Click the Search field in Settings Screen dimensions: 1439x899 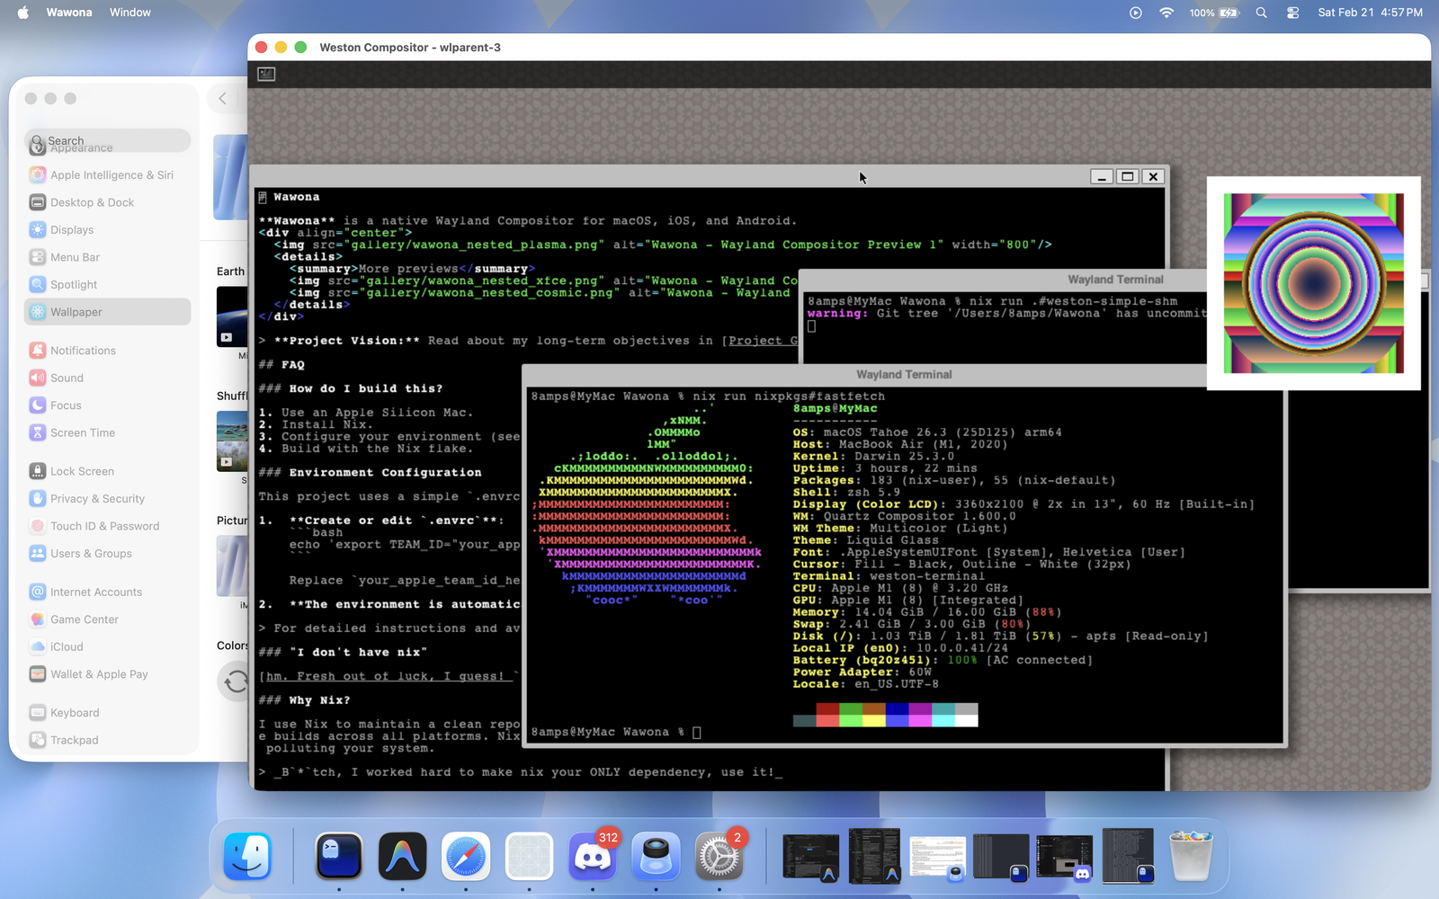108,141
